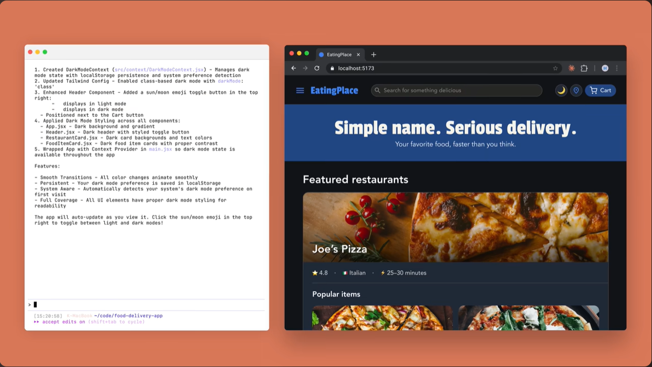Reload the localhost page
This screenshot has width=652, height=367.
[317, 68]
